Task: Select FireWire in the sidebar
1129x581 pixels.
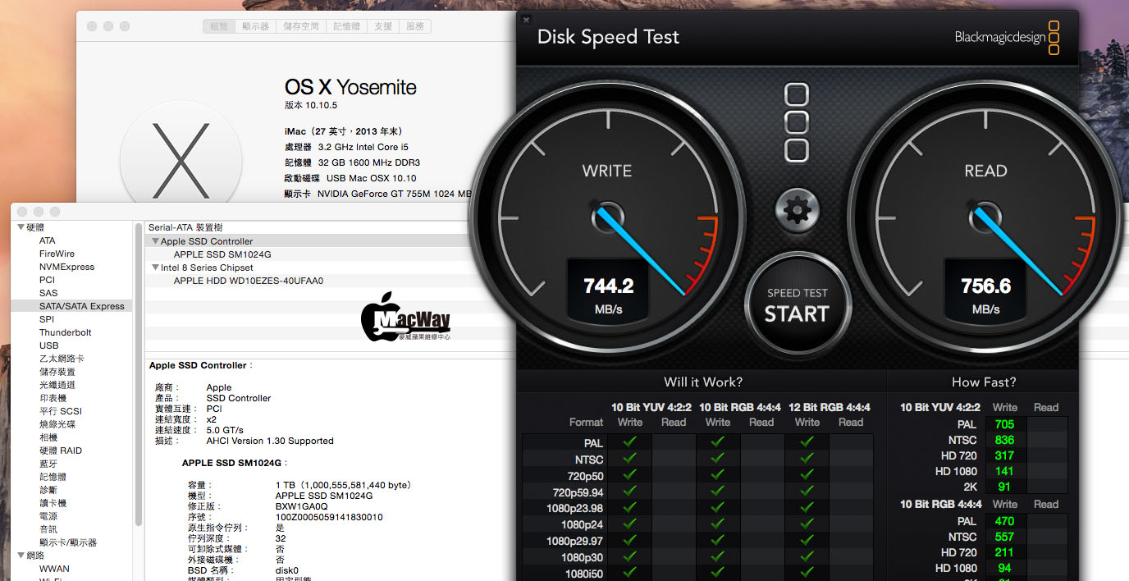Action: coord(57,254)
